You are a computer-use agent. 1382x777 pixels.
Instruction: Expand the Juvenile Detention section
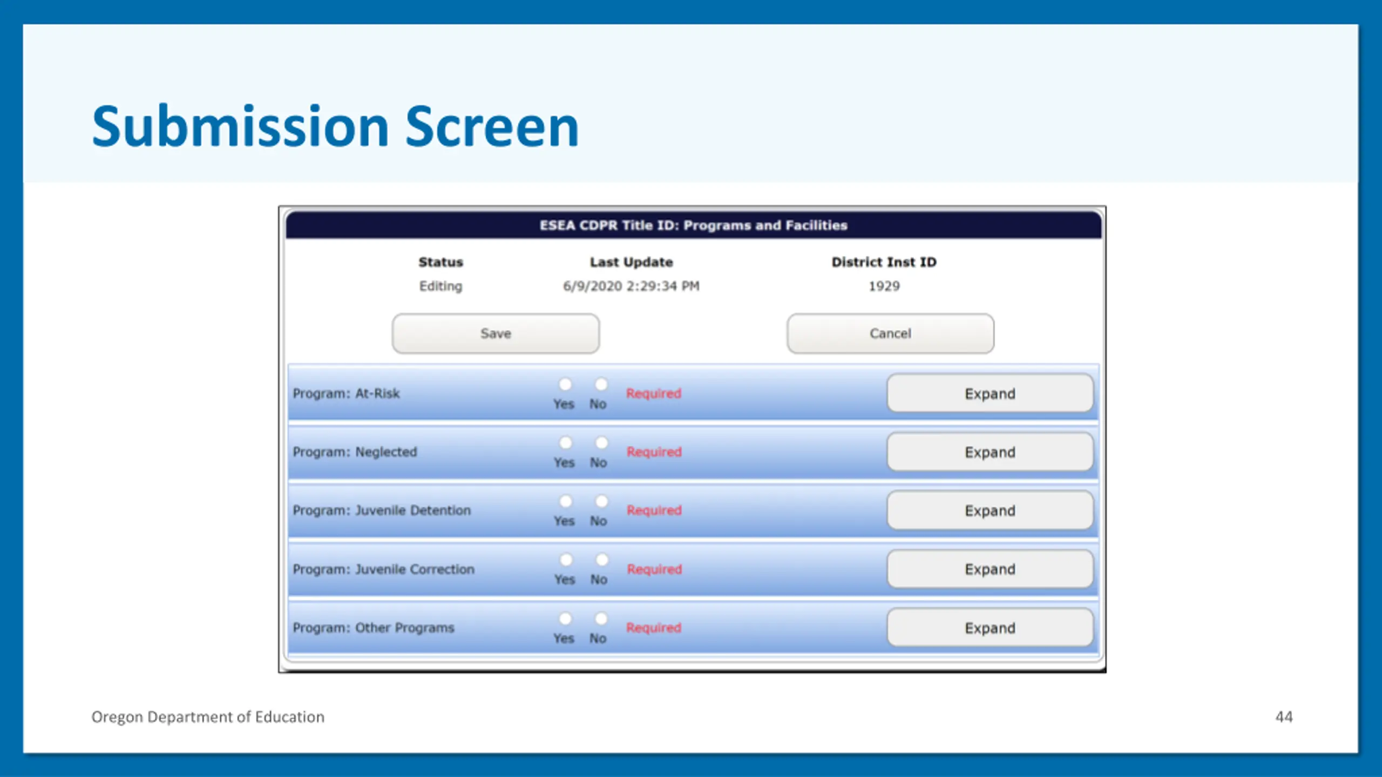click(x=990, y=510)
